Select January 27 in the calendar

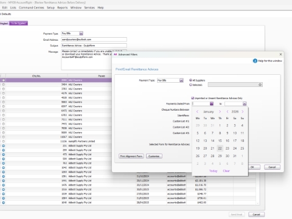(x=205, y=156)
